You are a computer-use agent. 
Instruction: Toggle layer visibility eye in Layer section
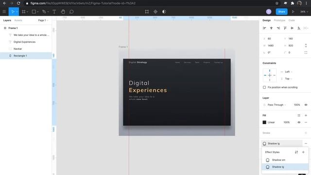click(306, 105)
